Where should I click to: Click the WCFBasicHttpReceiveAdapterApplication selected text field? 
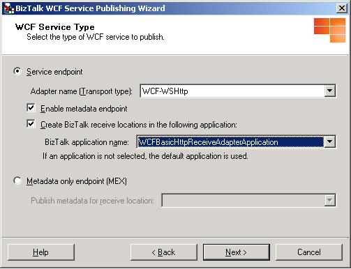(x=230, y=141)
